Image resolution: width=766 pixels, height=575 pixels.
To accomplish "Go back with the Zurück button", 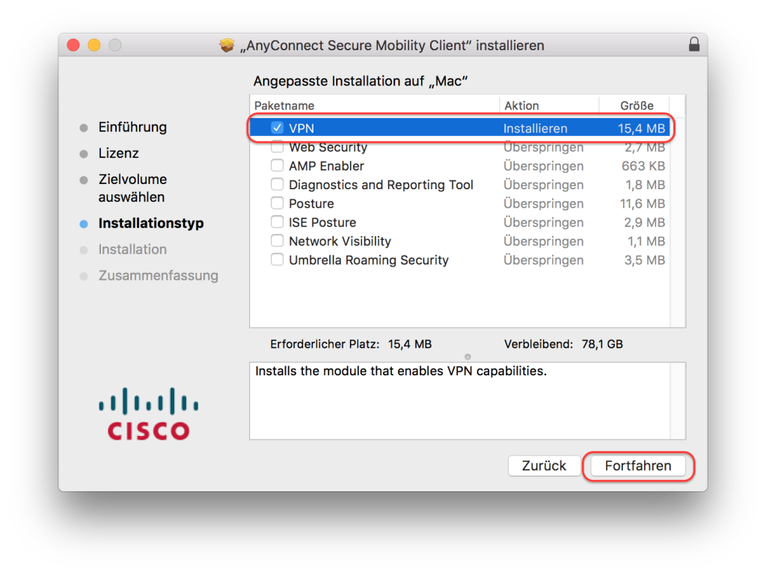I will (x=544, y=466).
